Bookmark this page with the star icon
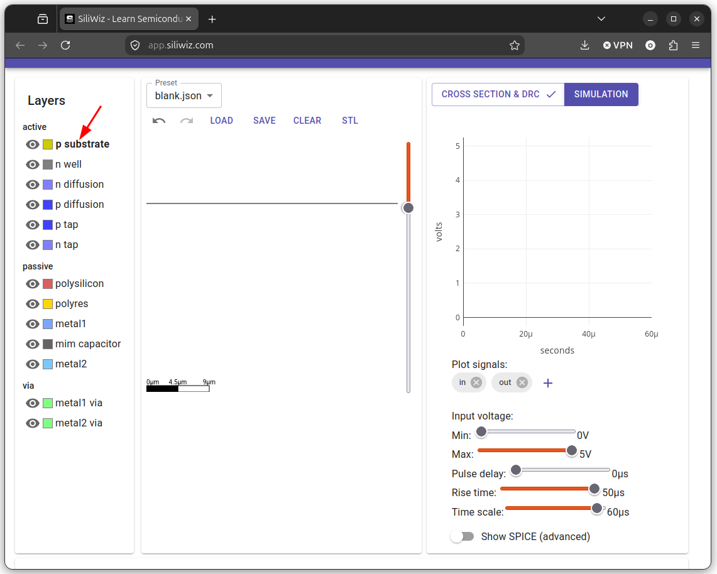 (x=515, y=45)
